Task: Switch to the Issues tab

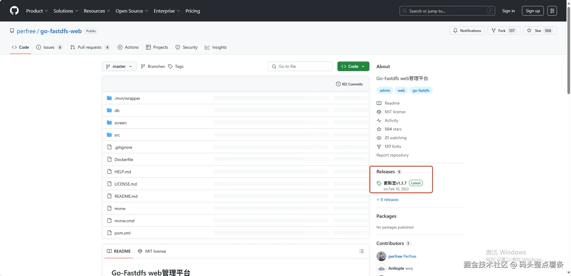Action: coord(49,47)
